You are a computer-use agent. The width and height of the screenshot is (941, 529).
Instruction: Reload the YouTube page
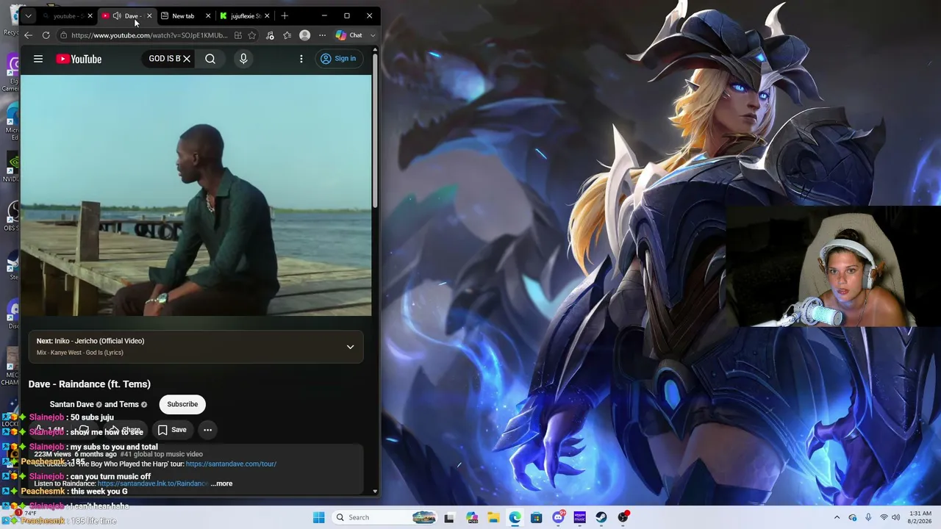click(x=46, y=35)
